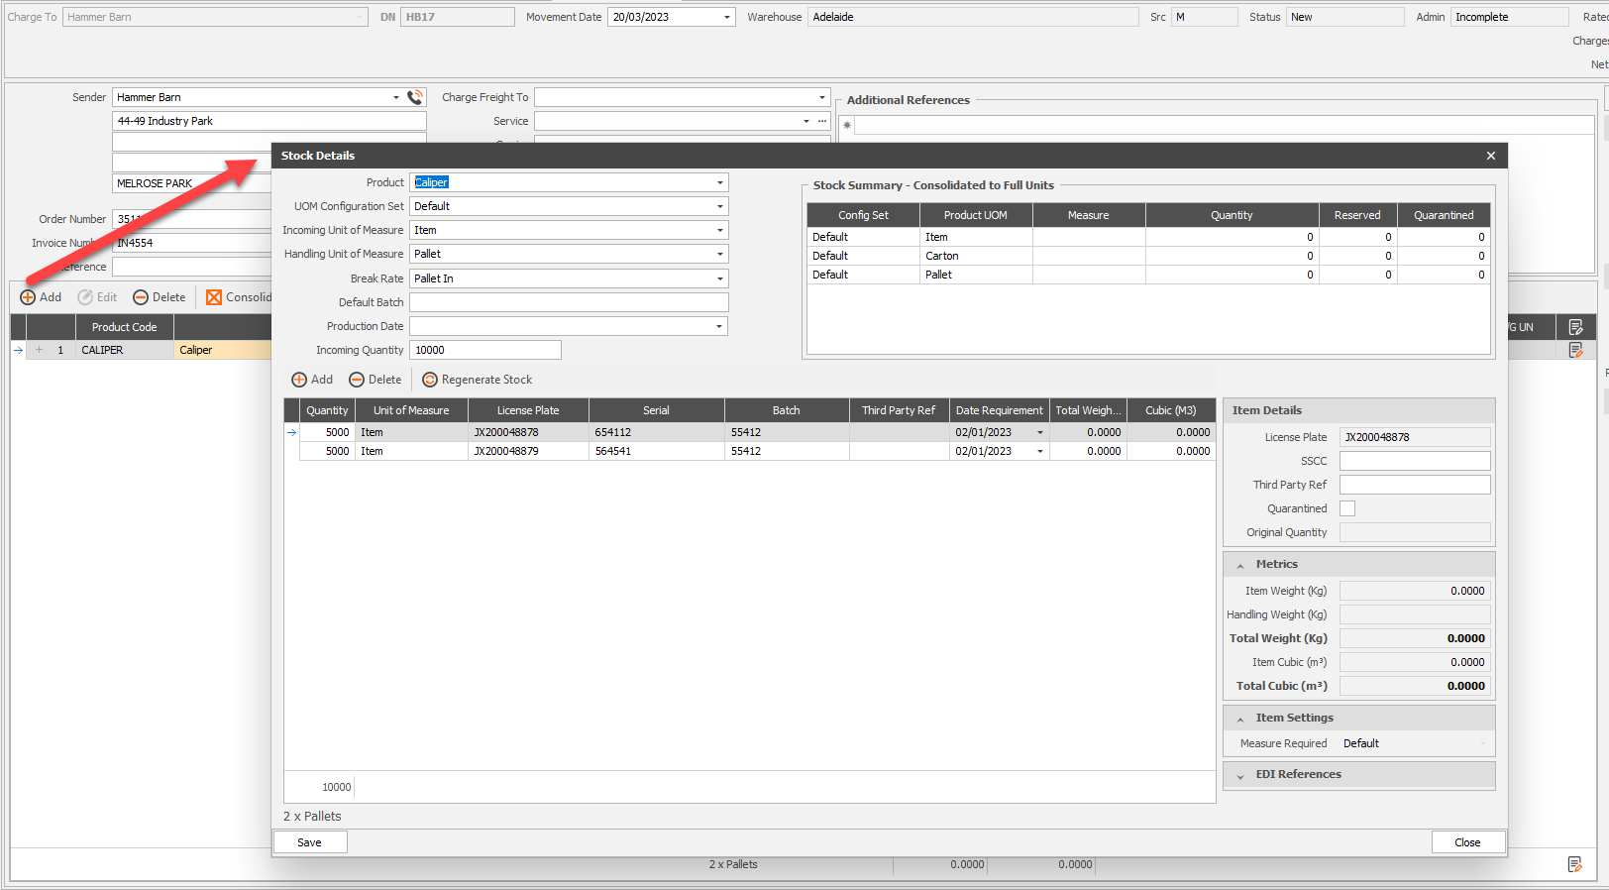Click Additional References entry row
The width and height of the screenshot is (1609, 890).
point(1224,125)
